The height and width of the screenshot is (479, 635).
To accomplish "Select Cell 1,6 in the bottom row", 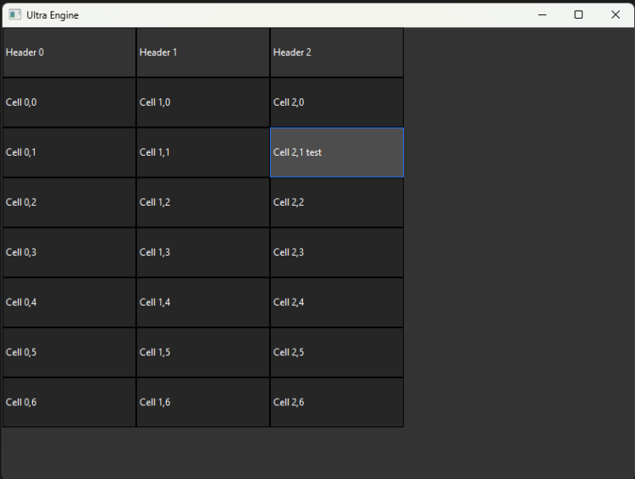I will pos(202,402).
